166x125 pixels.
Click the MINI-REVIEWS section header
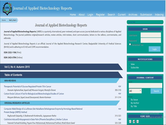(10, 81)
